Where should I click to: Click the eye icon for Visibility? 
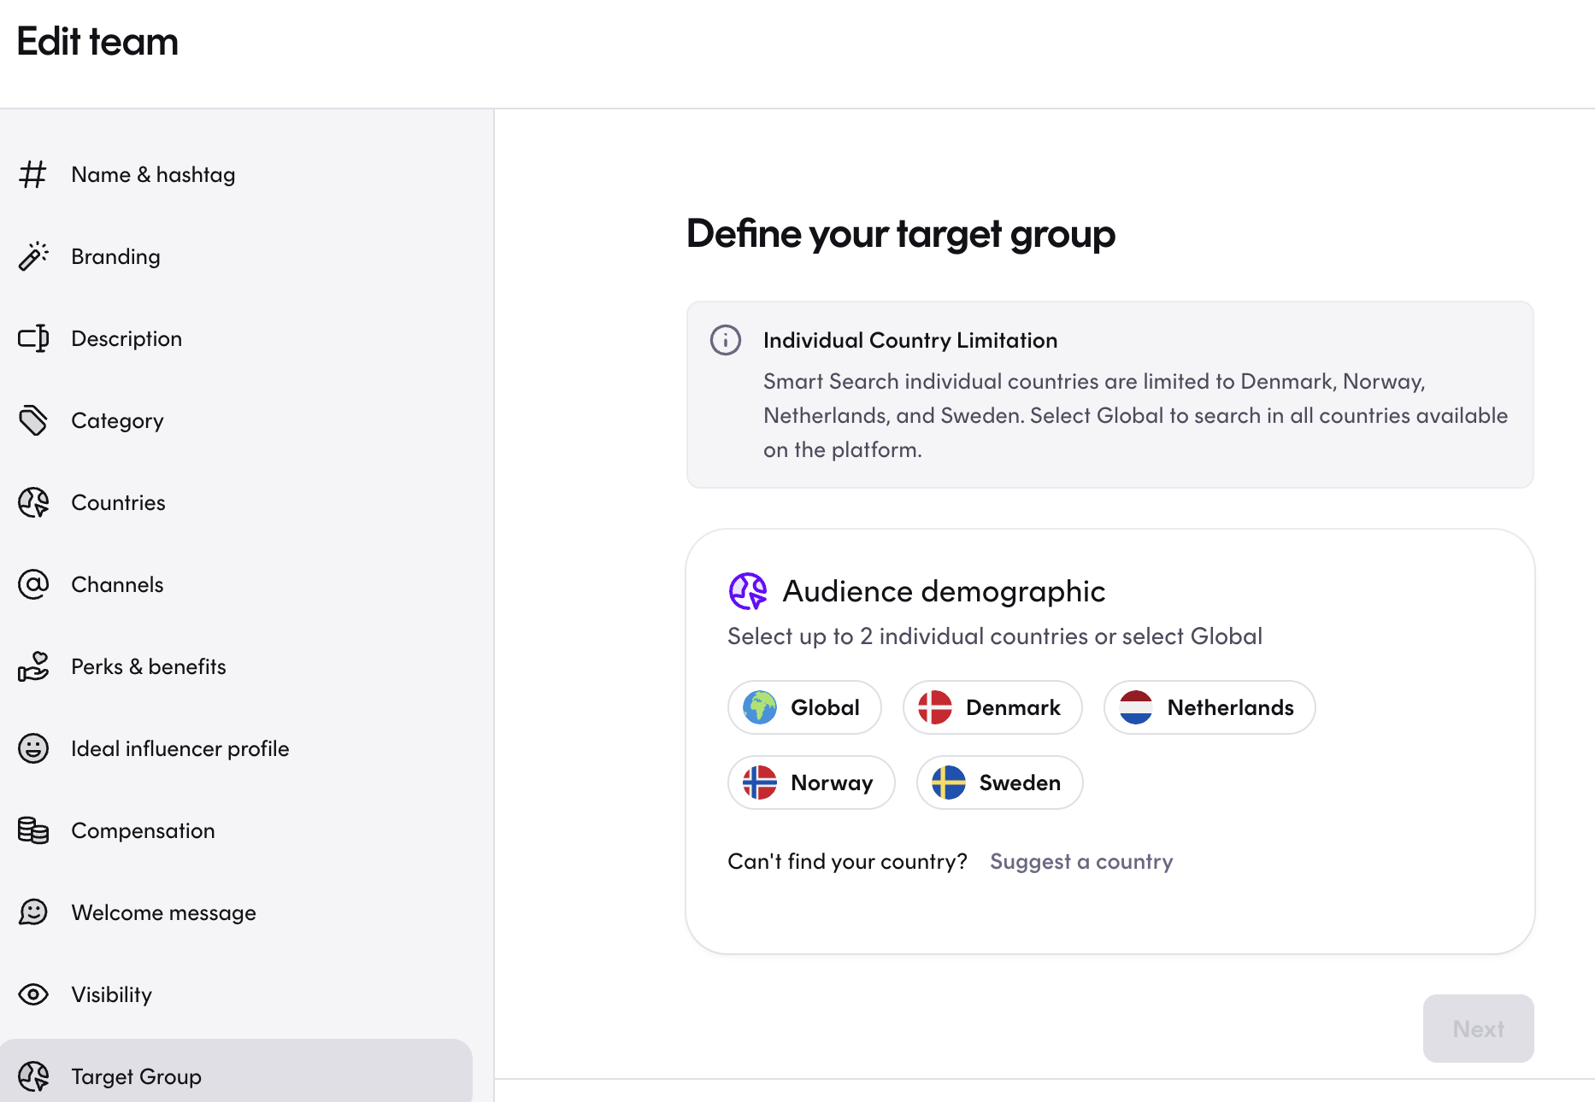tap(33, 994)
